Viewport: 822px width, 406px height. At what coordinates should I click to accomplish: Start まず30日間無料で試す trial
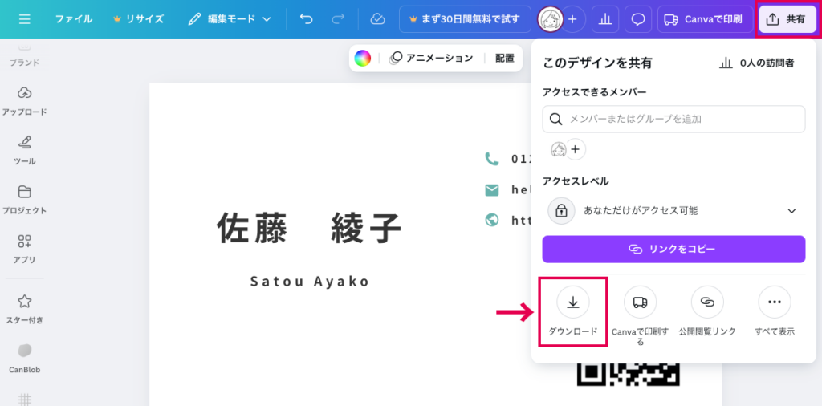pos(465,19)
